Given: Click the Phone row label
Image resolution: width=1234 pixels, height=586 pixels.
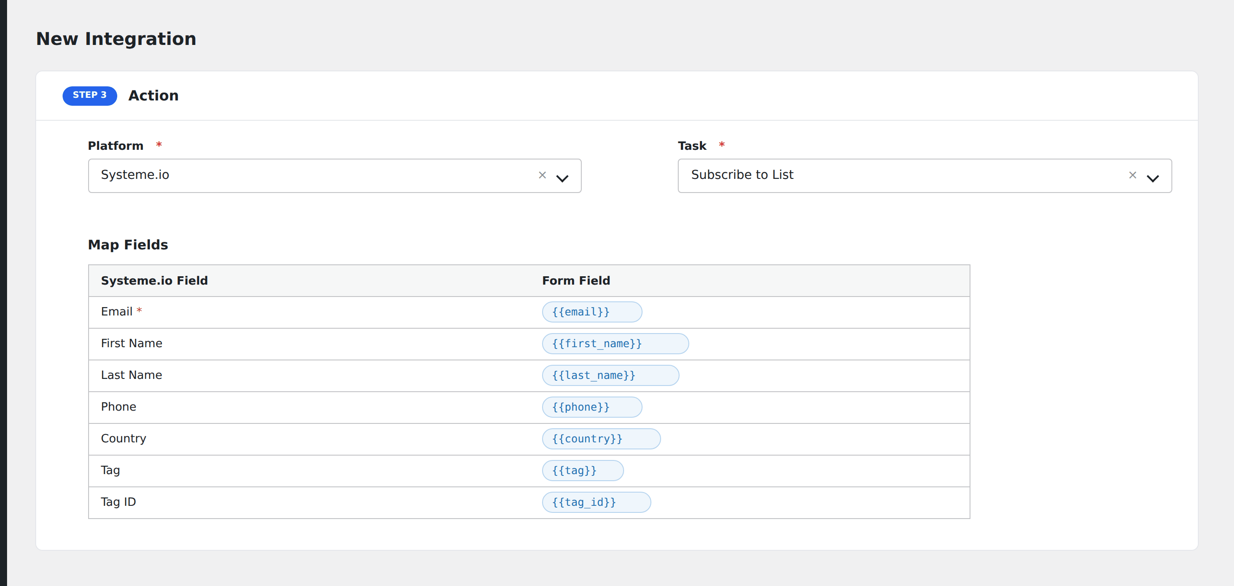Looking at the screenshot, I should [x=118, y=407].
